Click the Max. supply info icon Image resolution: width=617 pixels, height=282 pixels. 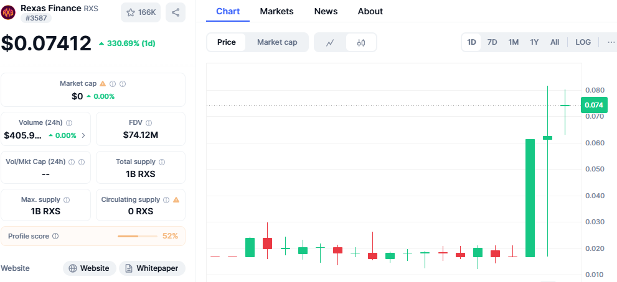tap(67, 200)
